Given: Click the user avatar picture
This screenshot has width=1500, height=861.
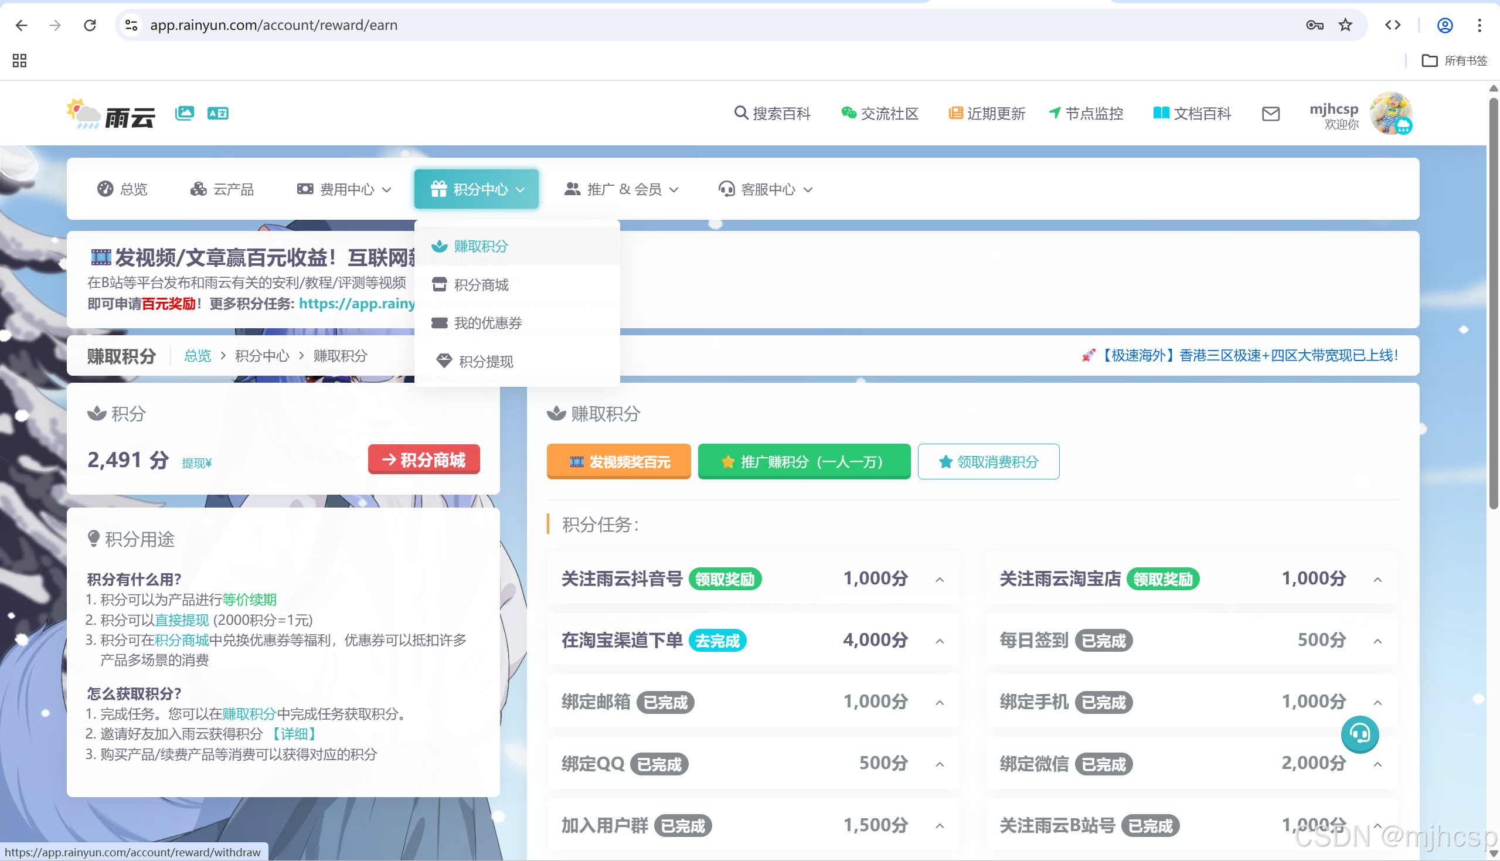Looking at the screenshot, I should (x=1390, y=113).
